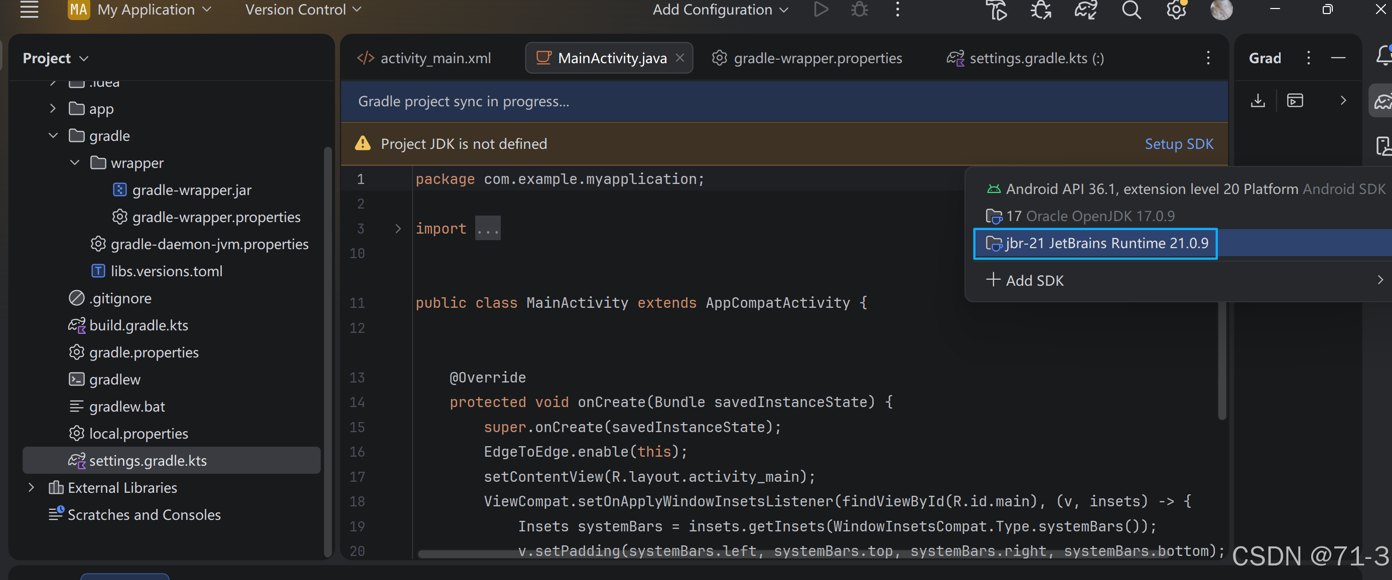1392x580 pixels.
Task: Open the notifications bell icon
Action: (1383, 56)
